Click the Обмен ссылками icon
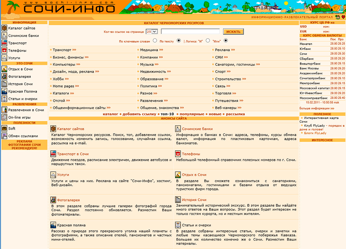This screenshot has width=346, height=249. click(x=4, y=136)
